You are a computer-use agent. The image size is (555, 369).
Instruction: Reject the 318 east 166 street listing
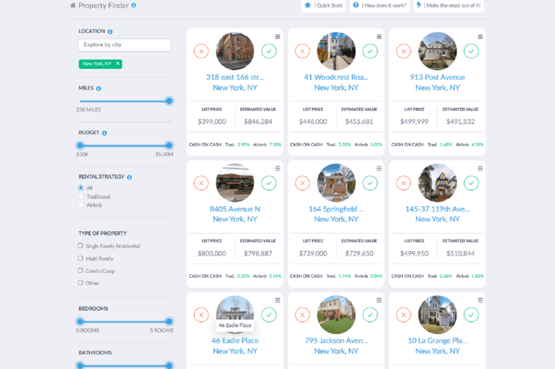pos(201,51)
